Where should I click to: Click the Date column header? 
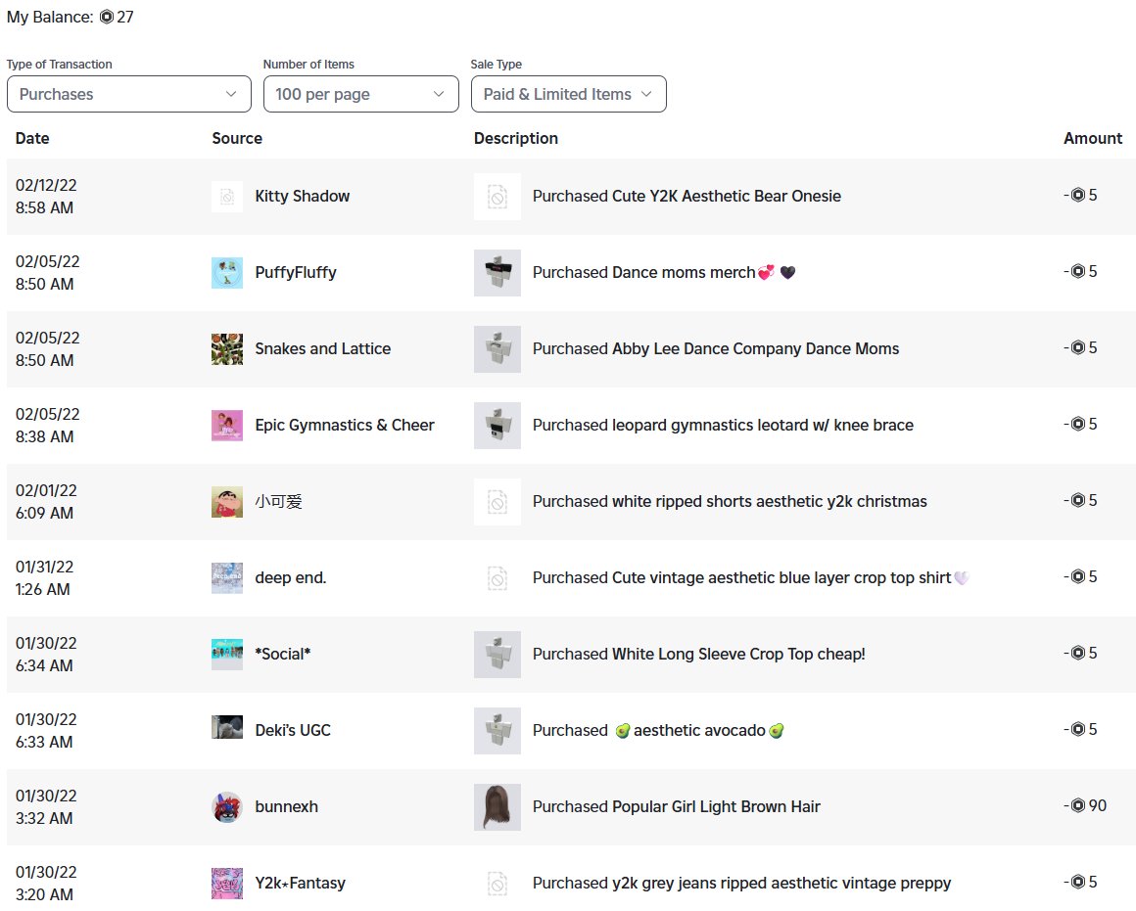pos(32,138)
